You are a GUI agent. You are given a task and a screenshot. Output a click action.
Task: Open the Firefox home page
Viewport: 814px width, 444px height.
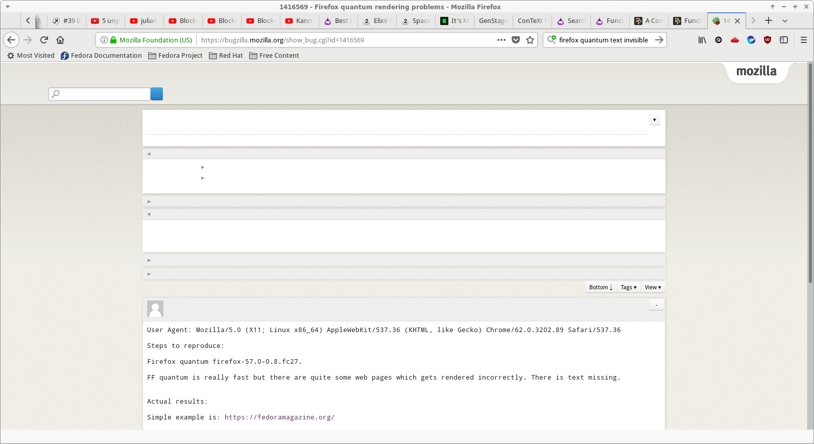(60, 40)
